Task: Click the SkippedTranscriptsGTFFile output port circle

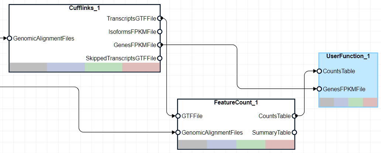Action: (159, 58)
